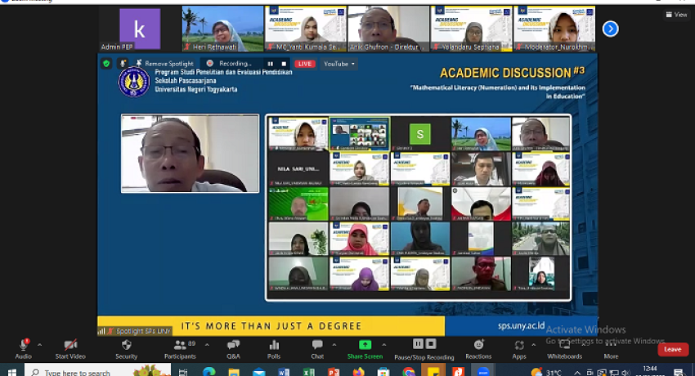The image size is (695, 376).
Task: Pause recording from the bottom toolbar
Action: click(x=418, y=343)
